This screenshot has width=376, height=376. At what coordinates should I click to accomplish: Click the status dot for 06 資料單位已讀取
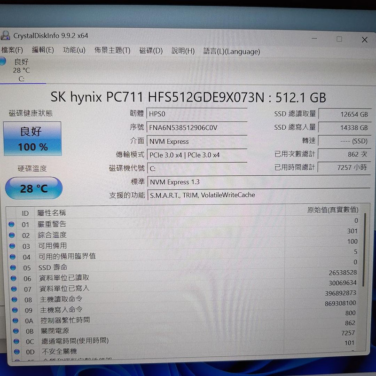coord(14,278)
